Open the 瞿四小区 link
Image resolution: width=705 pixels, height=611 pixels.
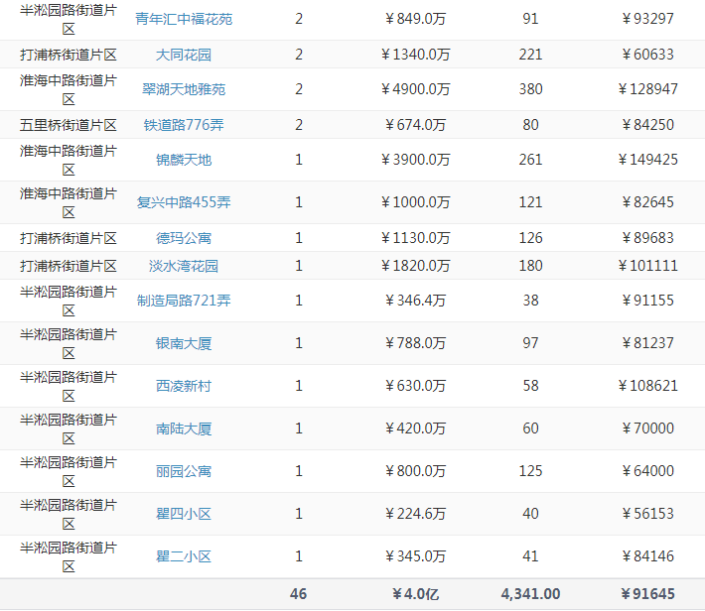(x=184, y=514)
